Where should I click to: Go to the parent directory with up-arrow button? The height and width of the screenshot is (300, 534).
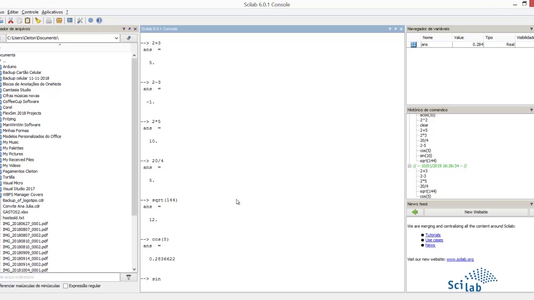pyautogui.click(x=128, y=38)
